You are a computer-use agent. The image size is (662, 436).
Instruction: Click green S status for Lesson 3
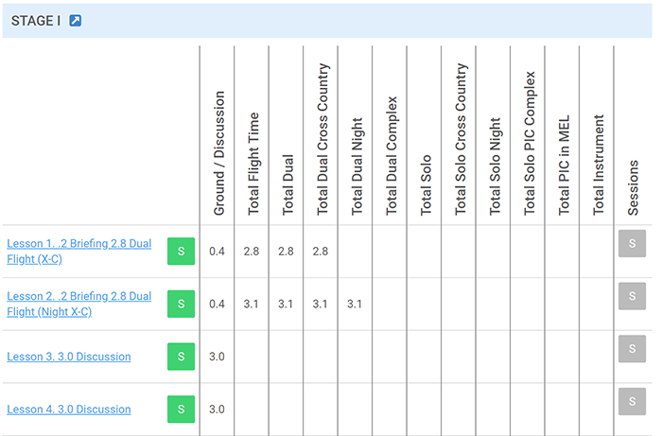pos(182,357)
